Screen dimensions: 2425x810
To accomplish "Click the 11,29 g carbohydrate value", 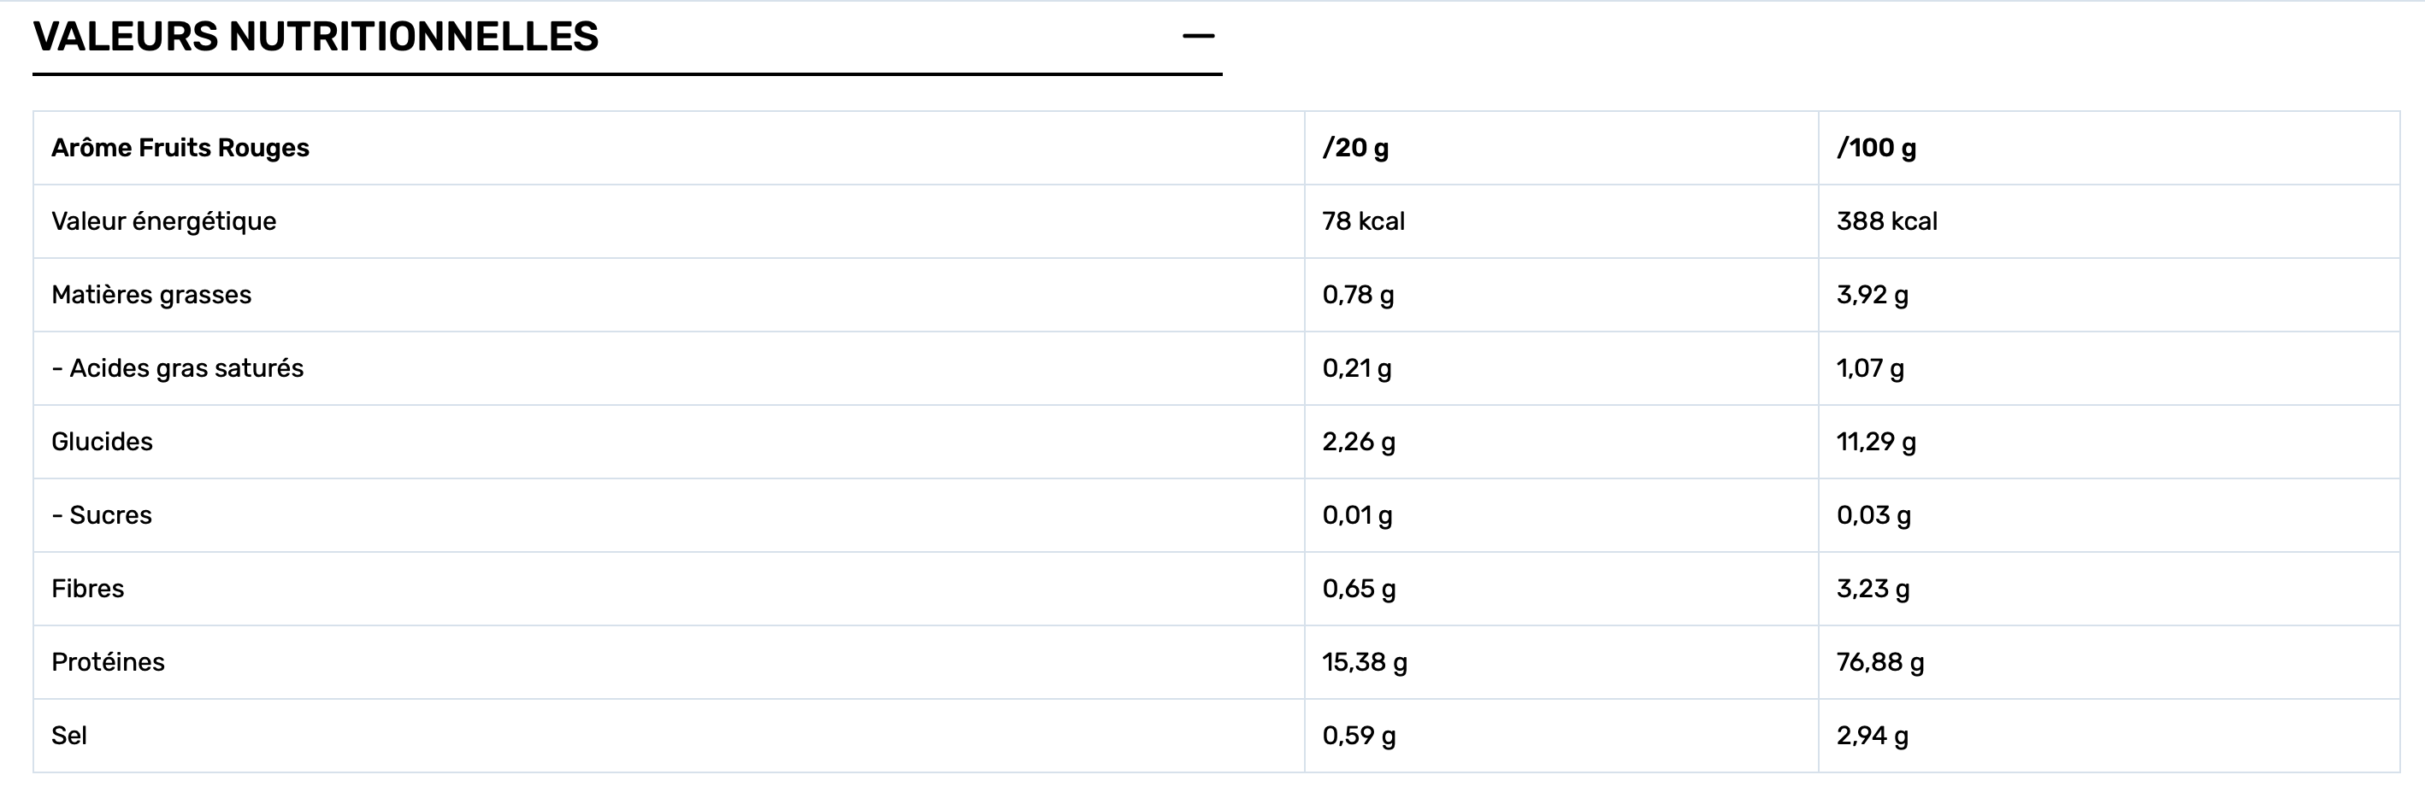I will click(1875, 441).
